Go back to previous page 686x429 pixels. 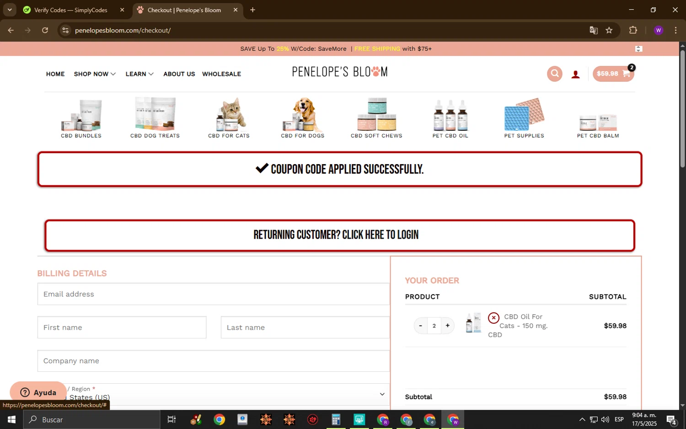tap(11, 30)
